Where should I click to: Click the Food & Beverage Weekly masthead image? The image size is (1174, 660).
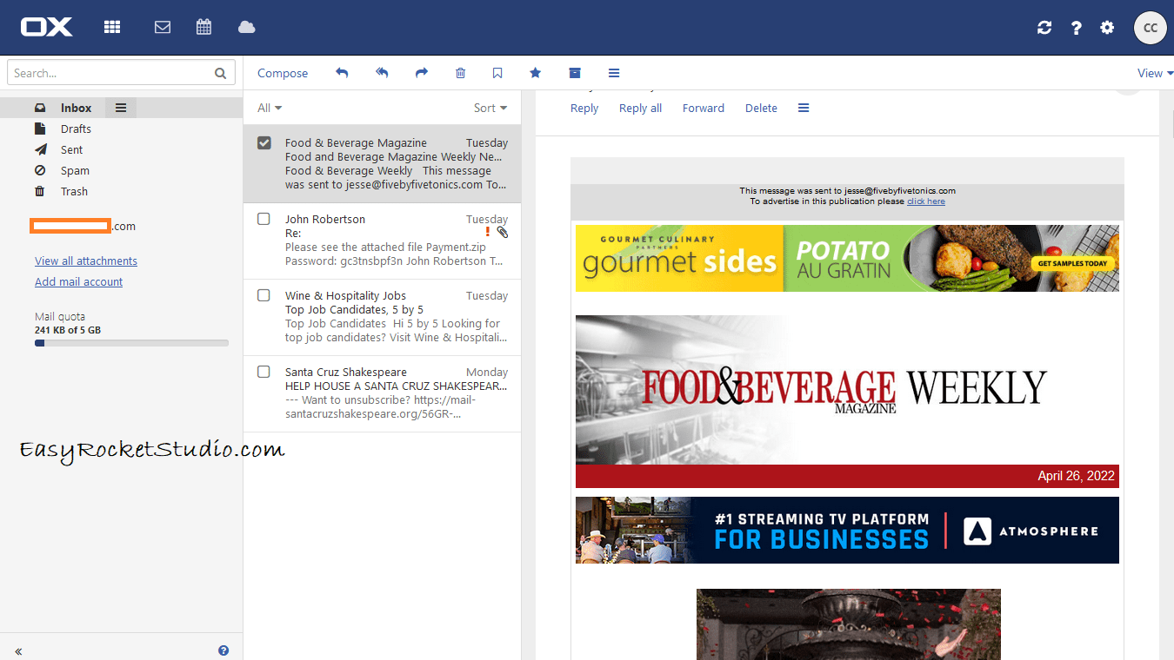point(847,390)
